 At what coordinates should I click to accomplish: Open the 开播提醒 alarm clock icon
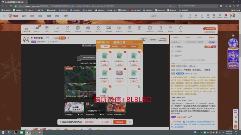pos(160,29)
